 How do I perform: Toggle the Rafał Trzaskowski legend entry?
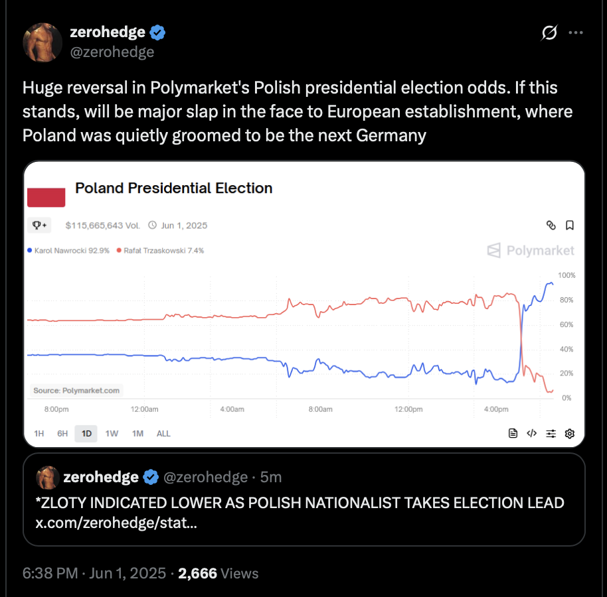pyautogui.click(x=160, y=251)
